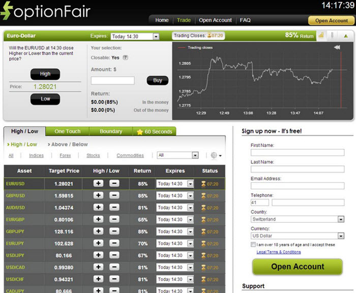Screen dimensions: 356x293
Task: Click the plus icon for GBP/USD row
Action: 98,196
